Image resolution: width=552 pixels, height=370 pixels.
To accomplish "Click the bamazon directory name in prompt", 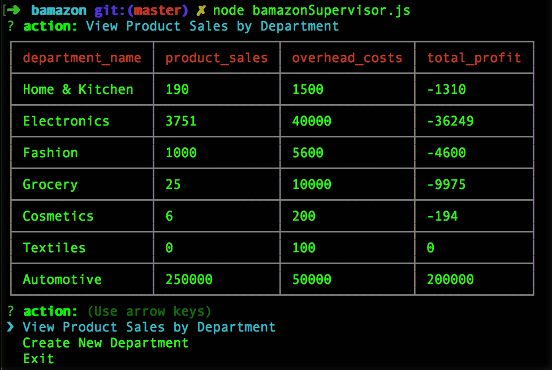I will 59,10.
